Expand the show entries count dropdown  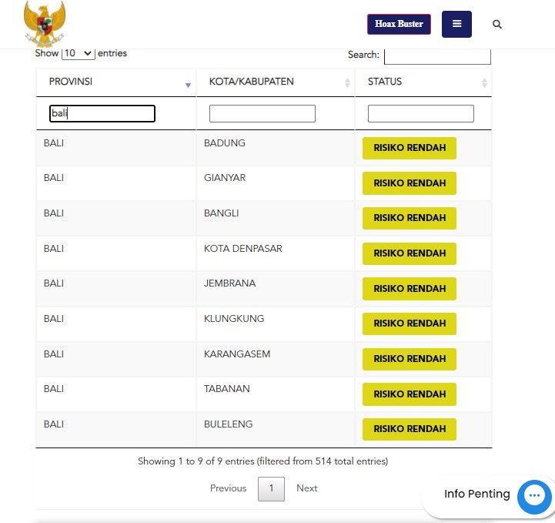coord(78,54)
